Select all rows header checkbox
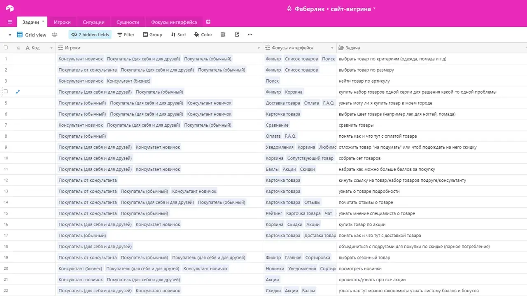 [x=6, y=48]
